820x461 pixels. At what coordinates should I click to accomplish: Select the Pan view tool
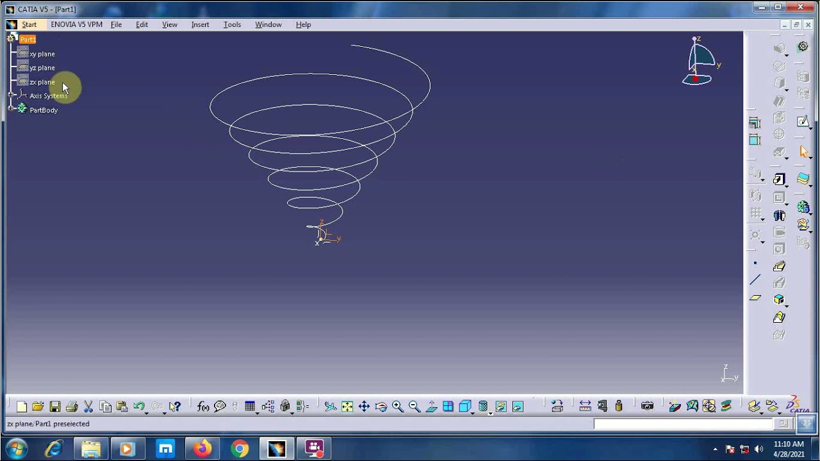point(364,407)
